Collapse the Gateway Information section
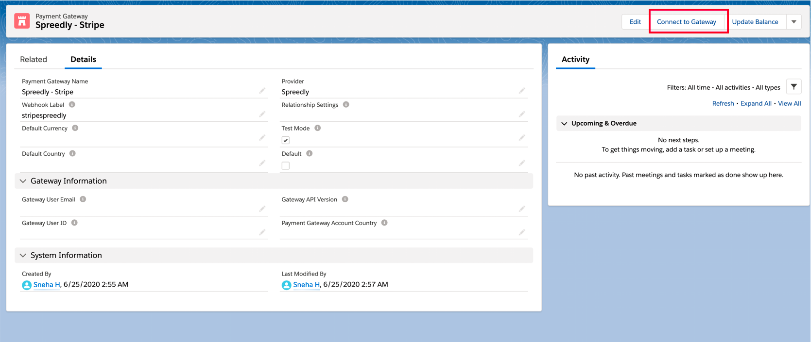 (23, 181)
